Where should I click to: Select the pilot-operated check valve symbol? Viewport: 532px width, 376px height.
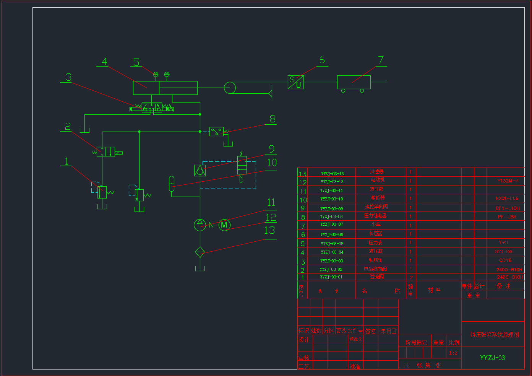click(x=200, y=171)
